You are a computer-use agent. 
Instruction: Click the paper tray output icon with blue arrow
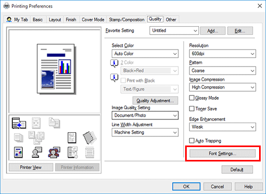coord(19,123)
